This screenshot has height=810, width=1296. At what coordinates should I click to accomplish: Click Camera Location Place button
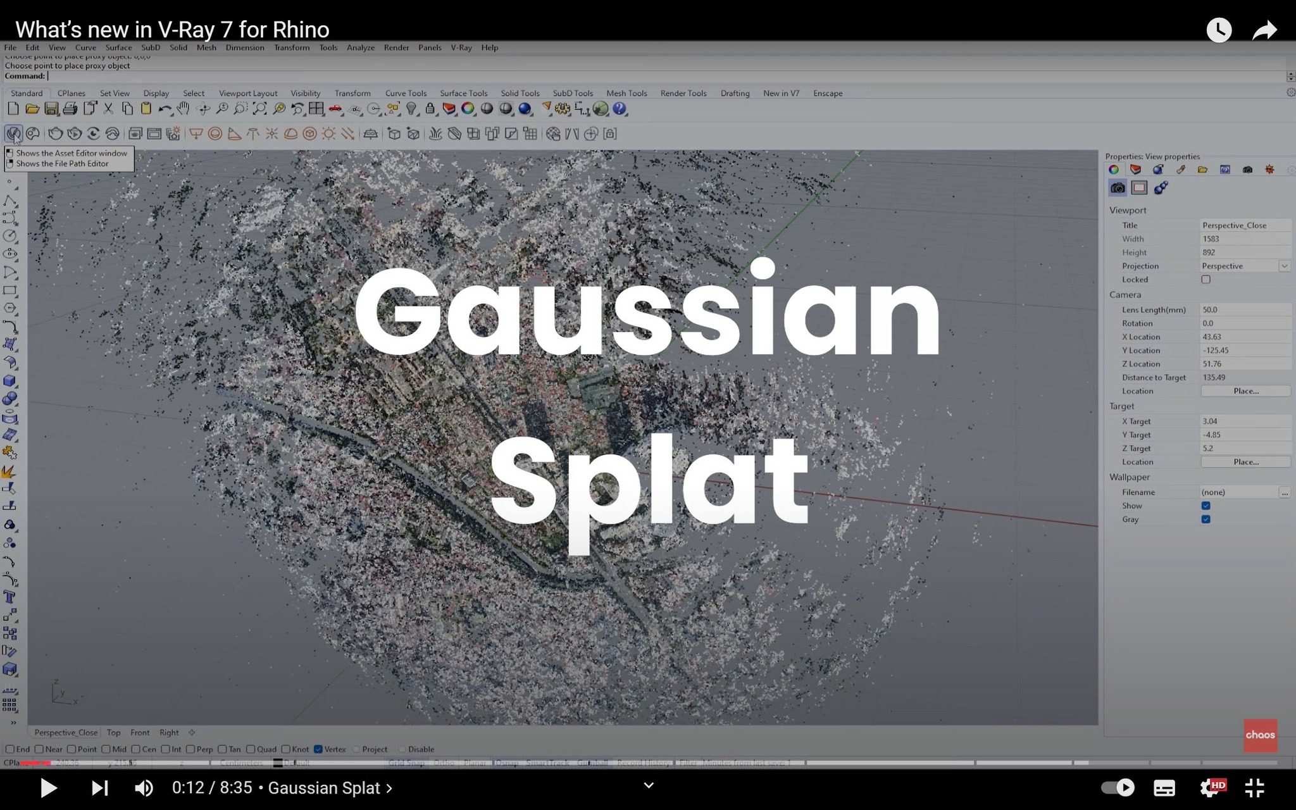(1245, 391)
